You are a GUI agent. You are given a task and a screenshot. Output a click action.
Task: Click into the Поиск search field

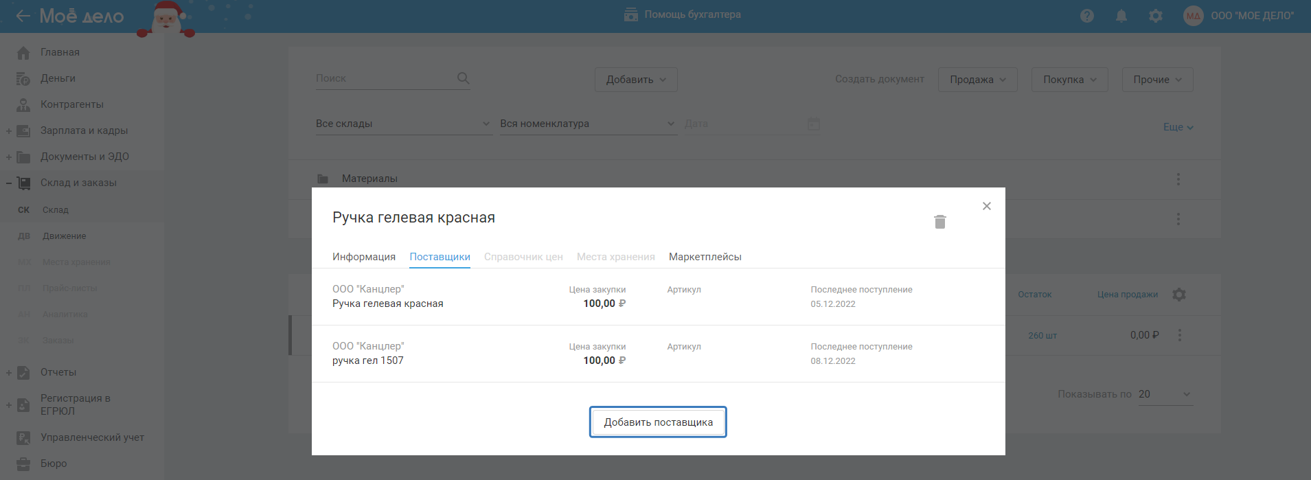[385, 78]
